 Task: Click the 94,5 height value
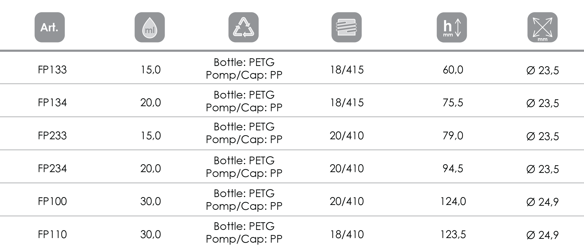453,169
